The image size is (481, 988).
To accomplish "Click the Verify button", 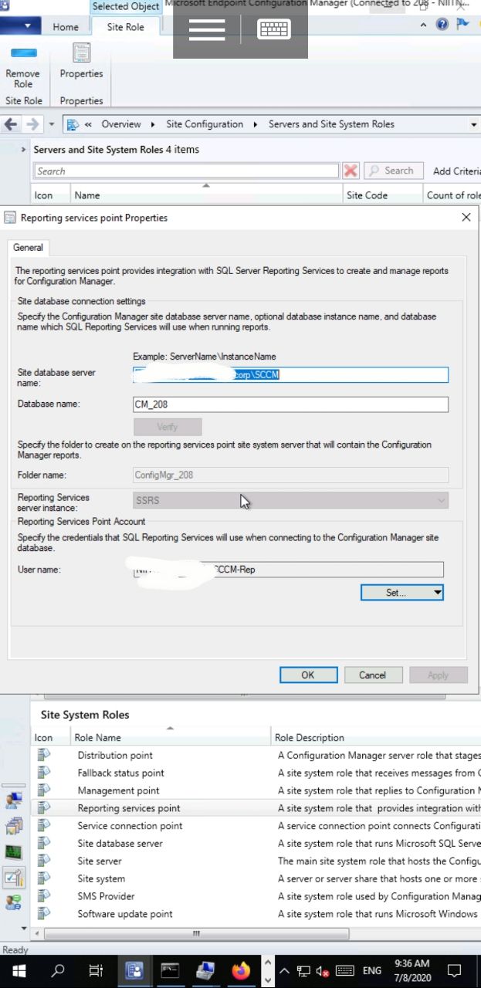I will [x=168, y=427].
